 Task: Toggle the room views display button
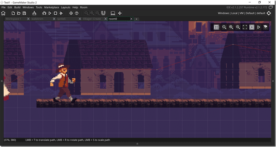(252, 27)
